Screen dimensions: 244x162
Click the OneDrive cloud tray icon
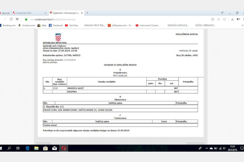click(x=211, y=148)
